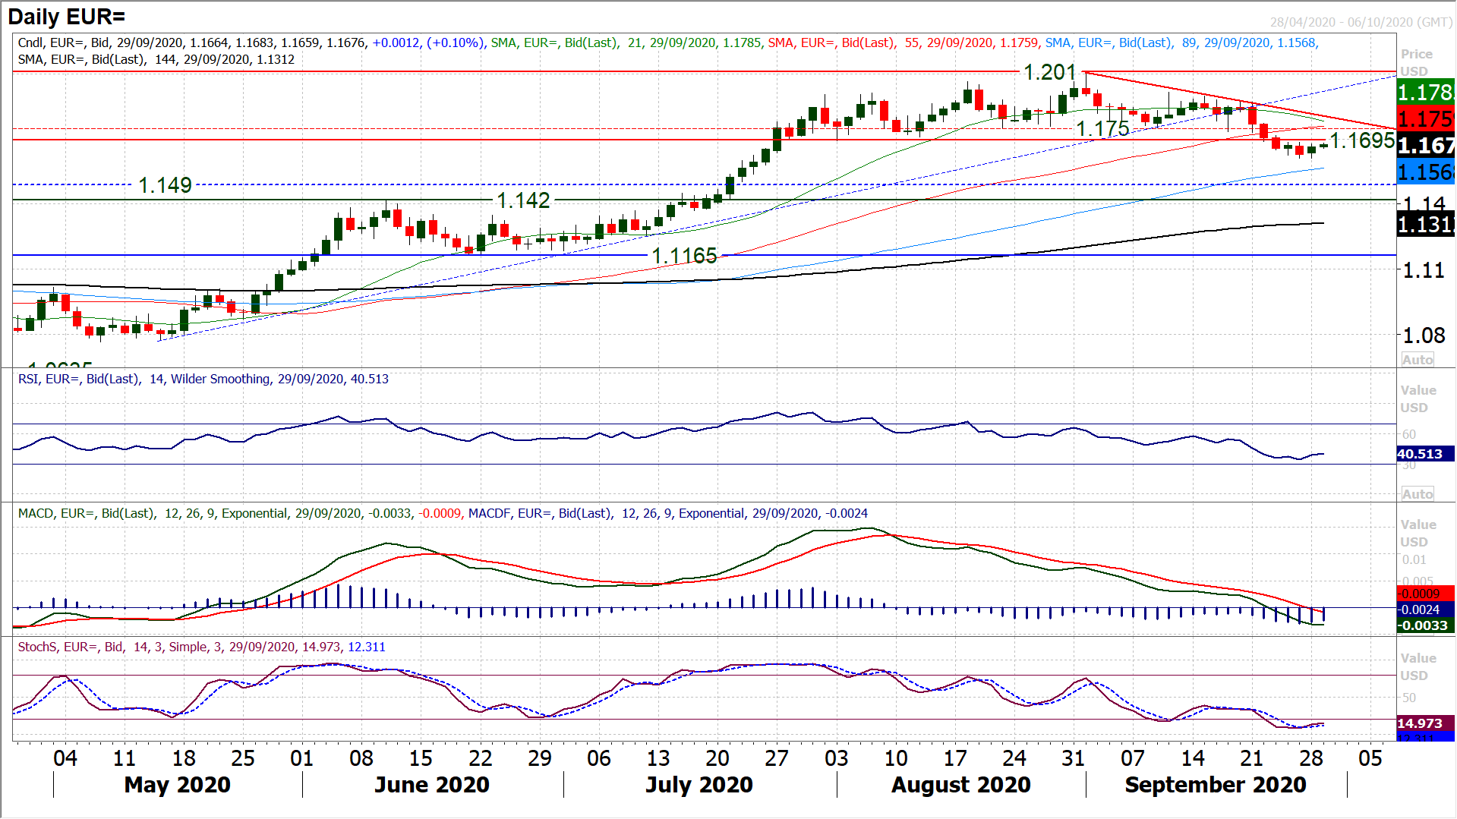Select the green MACD value tag -0.0033
This screenshot has width=1457, height=819.
click(1424, 625)
